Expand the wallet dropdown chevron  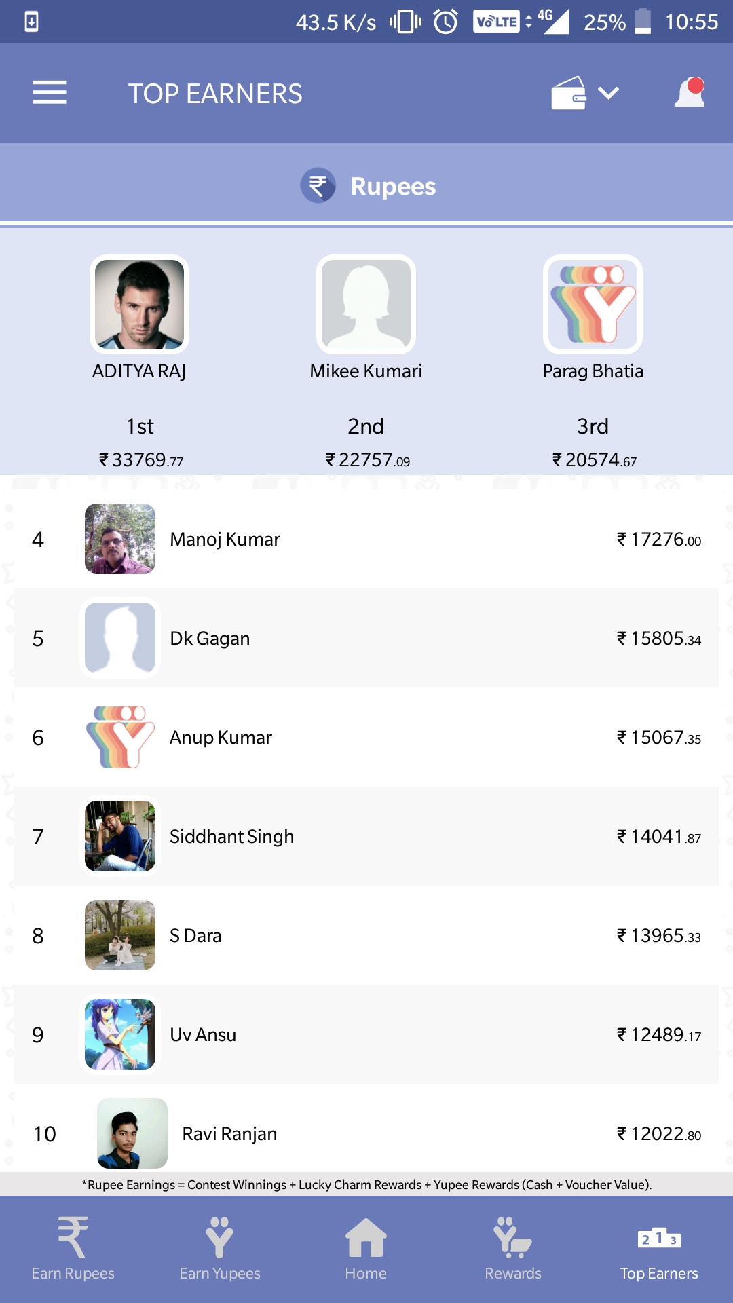tap(609, 93)
